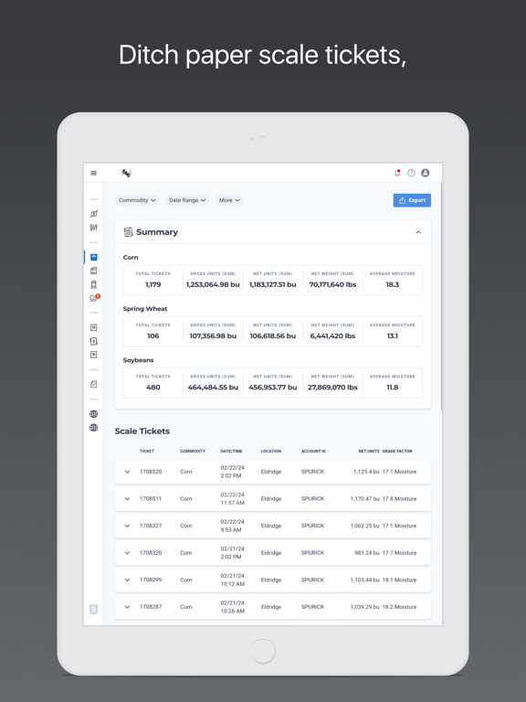Viewport: 526px width, 702px height.
Task: Open the checkmark document sidebar icon
Action: [x=93, y=384]
